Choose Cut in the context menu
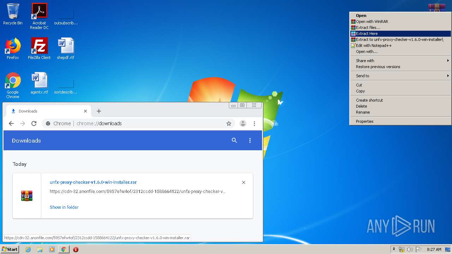This screenshot has height=254, width=452. click(x=400, y=85)
